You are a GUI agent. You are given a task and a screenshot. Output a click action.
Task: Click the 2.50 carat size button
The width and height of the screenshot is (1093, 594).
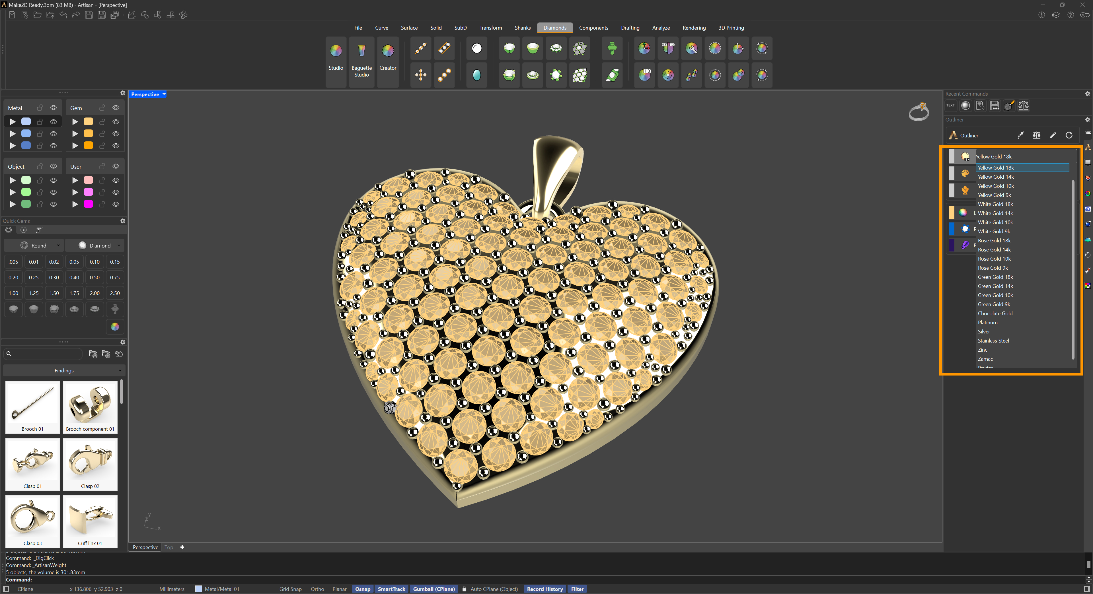(114, 293)
